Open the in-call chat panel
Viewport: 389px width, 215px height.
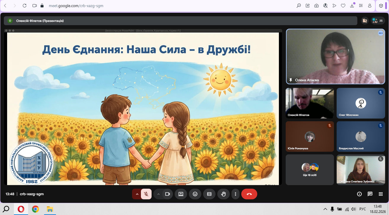pyautogui.click(x=370, y=194)
